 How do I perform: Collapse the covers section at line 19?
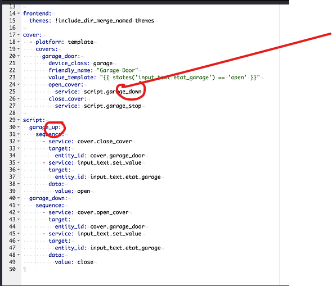19,49
